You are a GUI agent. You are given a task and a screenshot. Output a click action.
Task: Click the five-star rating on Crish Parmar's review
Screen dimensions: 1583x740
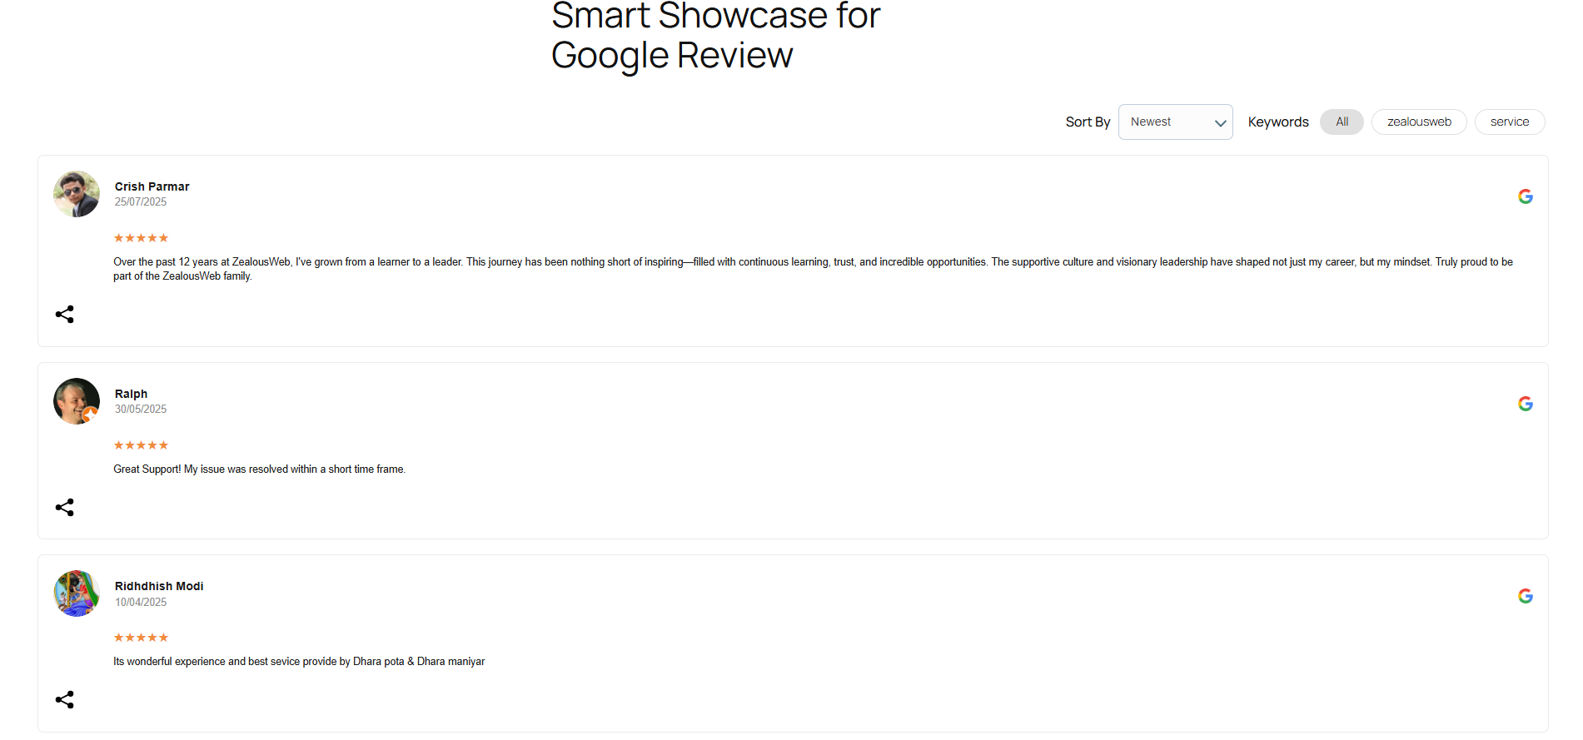point(141,238)
